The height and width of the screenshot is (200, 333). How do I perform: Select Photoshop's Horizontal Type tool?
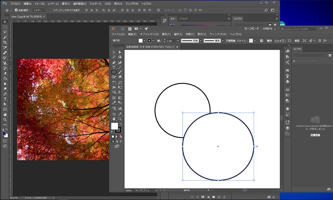(5, 99)
